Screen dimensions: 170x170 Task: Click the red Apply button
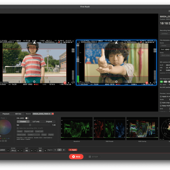[x=73, y=150]
